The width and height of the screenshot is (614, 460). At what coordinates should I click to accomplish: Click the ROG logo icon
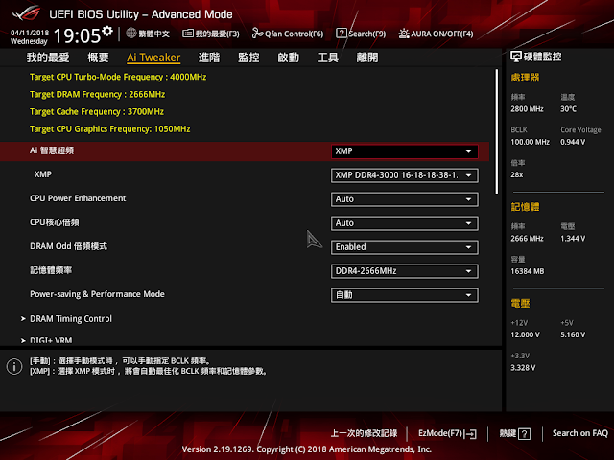point(26,13)
